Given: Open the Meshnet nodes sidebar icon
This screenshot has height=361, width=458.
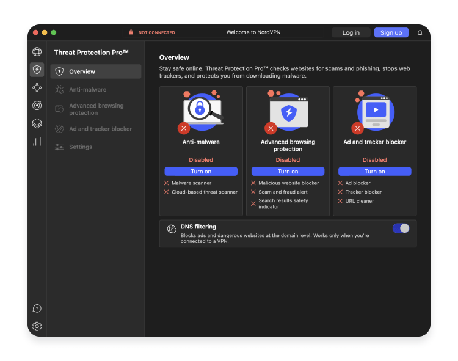Looking at the screenshot, I should point(37,87).
